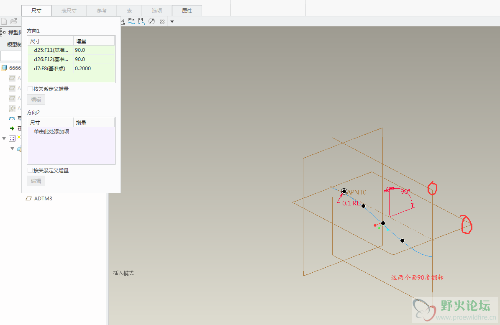Click the crossed X display icon
Image resolution: width=500 pixels, height=325 pixels.
162,21
